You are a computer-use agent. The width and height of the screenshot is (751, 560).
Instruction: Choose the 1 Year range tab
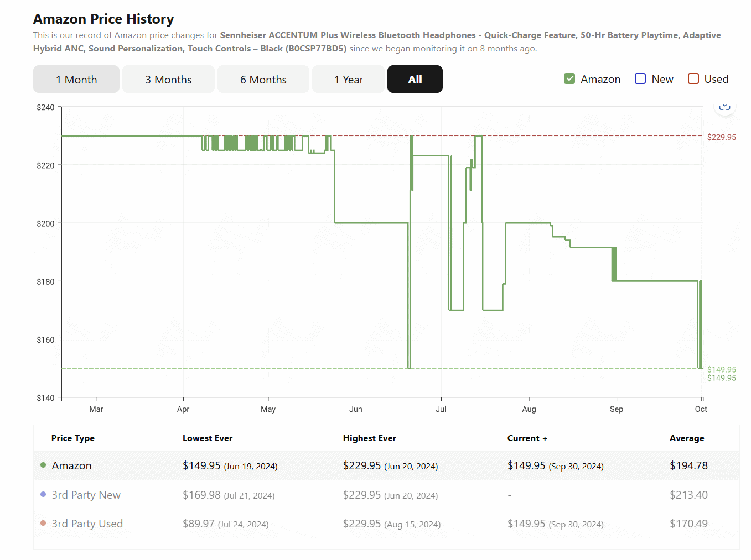(x=349, y=79)
